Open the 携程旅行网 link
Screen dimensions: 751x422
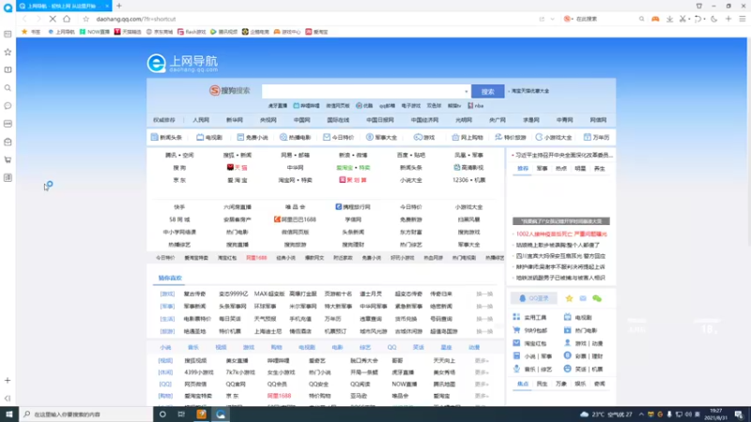353,206
